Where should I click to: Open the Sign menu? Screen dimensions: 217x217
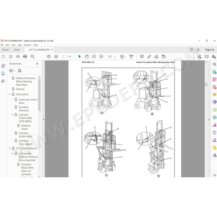point(20,45)
